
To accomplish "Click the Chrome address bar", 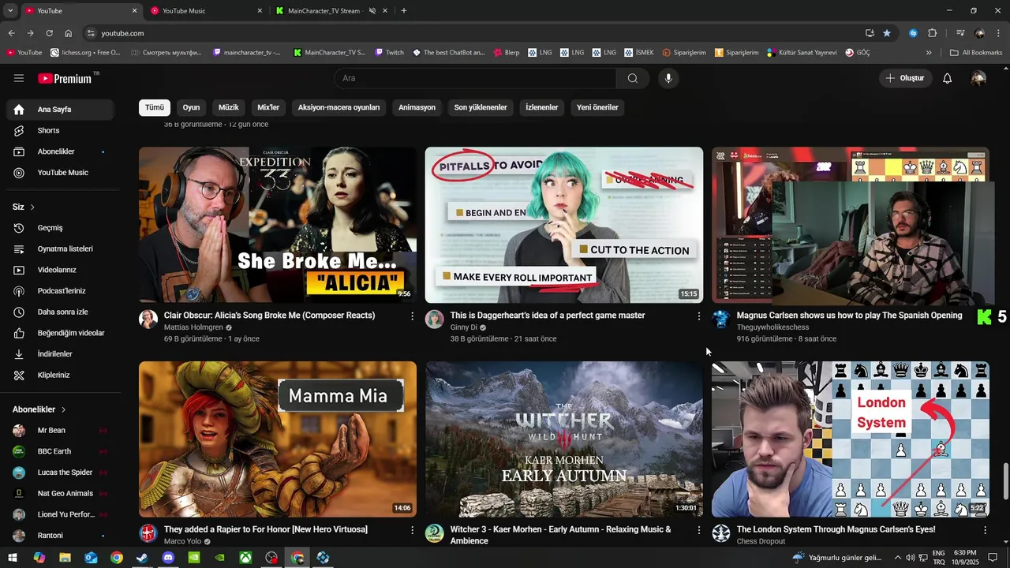I will (473, 33).
